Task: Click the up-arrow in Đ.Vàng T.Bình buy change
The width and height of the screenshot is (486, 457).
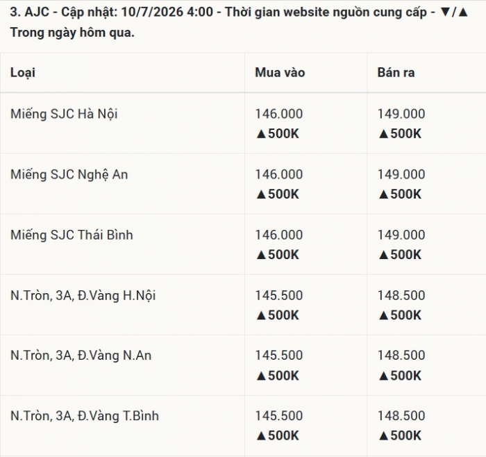Action: (x=261, y=436)
